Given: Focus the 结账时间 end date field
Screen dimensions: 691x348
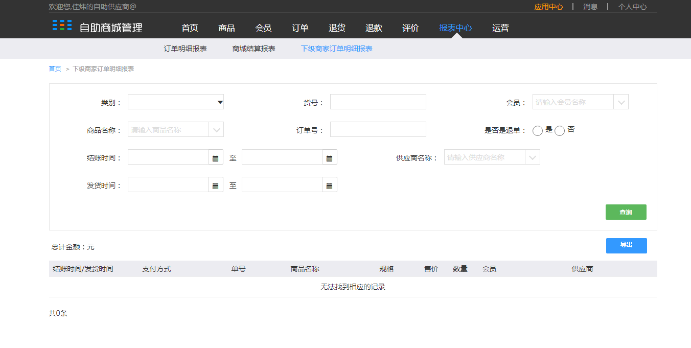Looking at the screenshot, I should (282, 157).
